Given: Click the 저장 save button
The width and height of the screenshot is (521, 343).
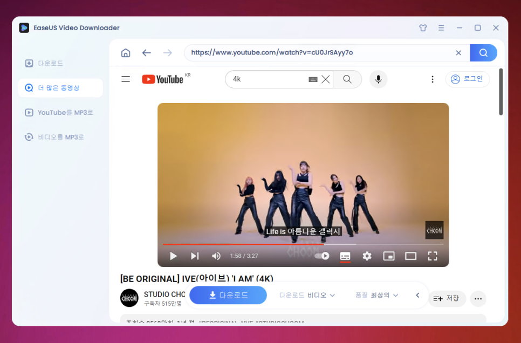Looking at the screenshot, I should [447, 298].
